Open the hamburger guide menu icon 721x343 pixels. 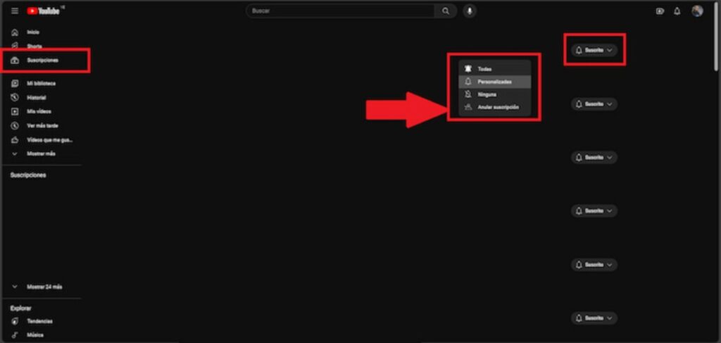click(15, 11)
